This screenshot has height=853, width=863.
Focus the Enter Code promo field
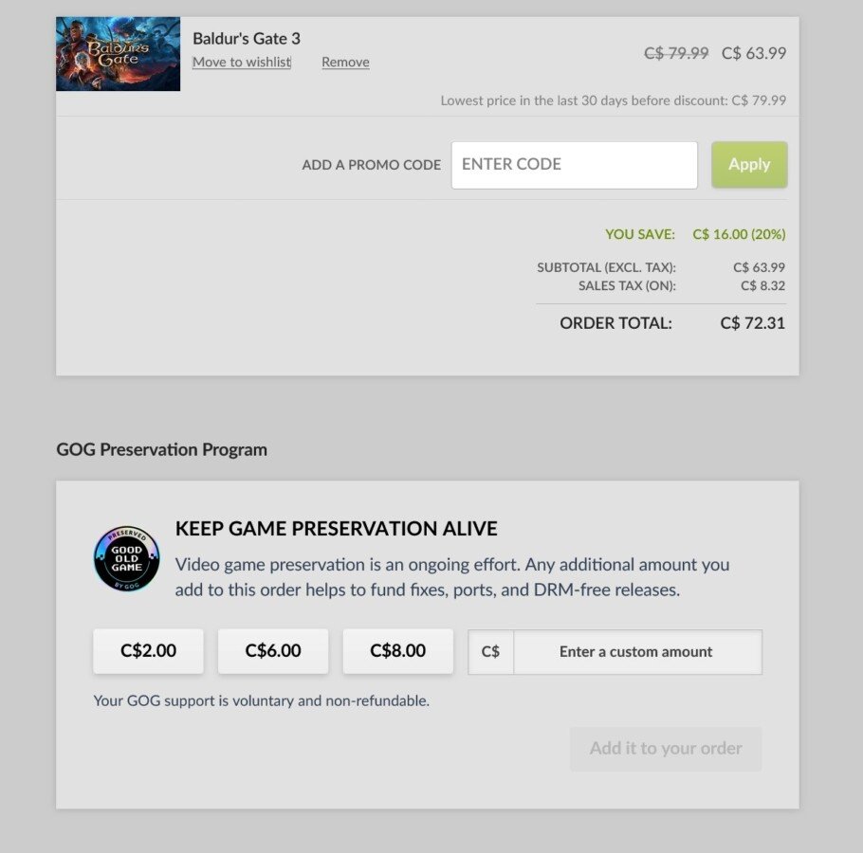point(574,165)
